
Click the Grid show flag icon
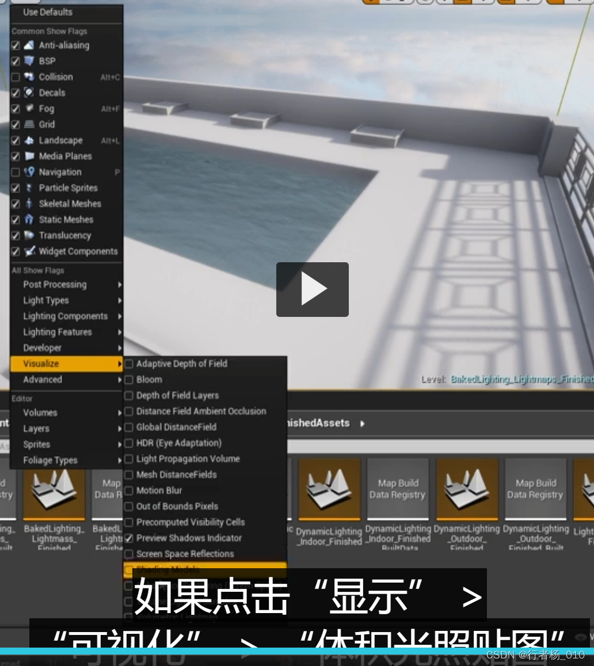29,124
